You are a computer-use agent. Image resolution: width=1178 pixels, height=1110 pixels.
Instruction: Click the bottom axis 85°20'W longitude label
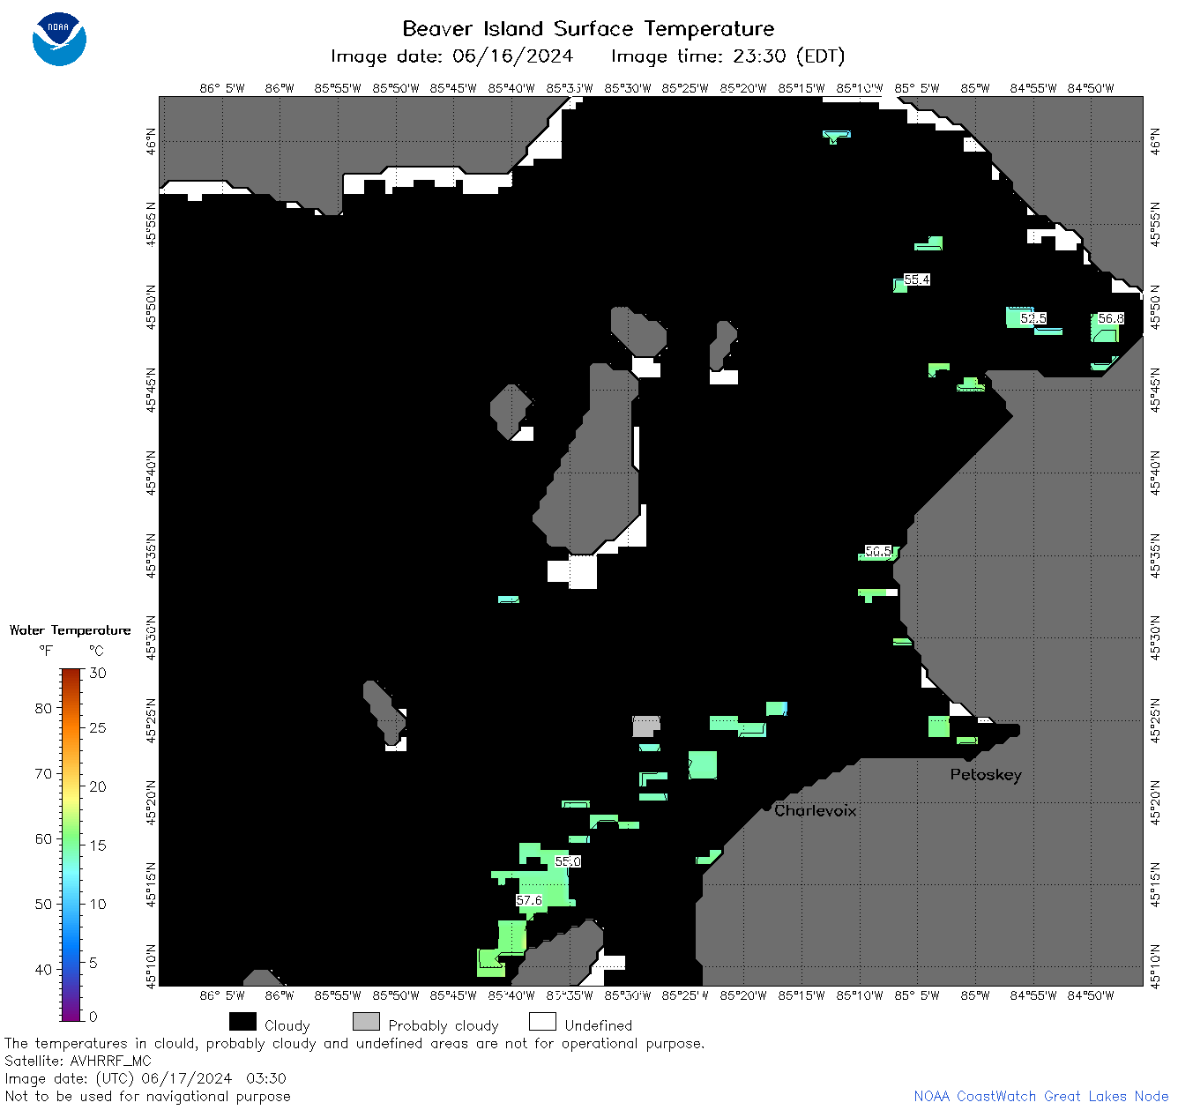point(743,995)
